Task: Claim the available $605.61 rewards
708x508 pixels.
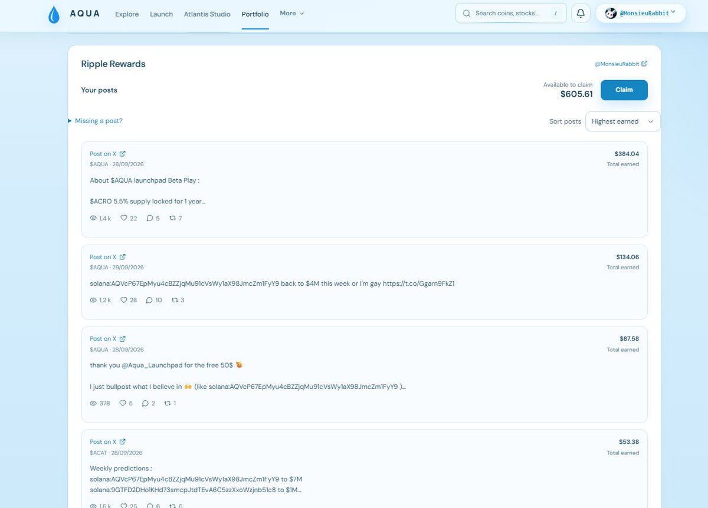Action: coord(624,90)
